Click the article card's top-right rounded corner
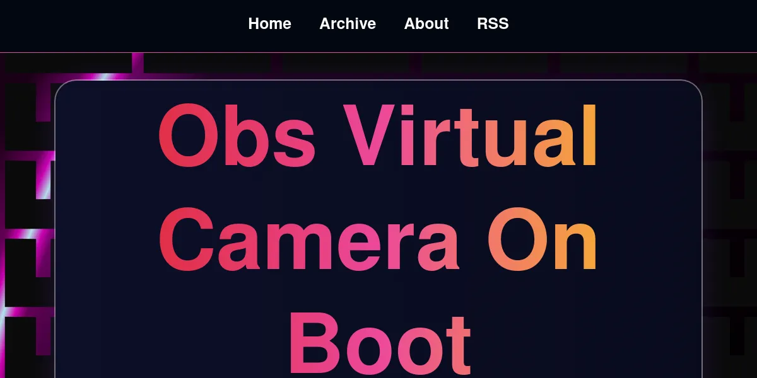757x378 pixels. (695, 87)
